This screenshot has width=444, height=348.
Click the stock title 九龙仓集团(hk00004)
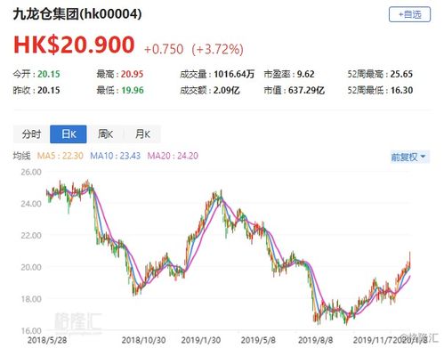(x=77, y=14)
